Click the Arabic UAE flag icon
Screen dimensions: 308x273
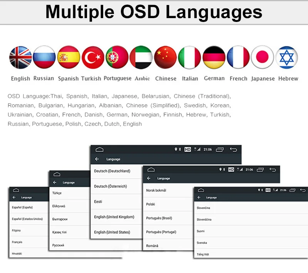[x=141, y=57]
